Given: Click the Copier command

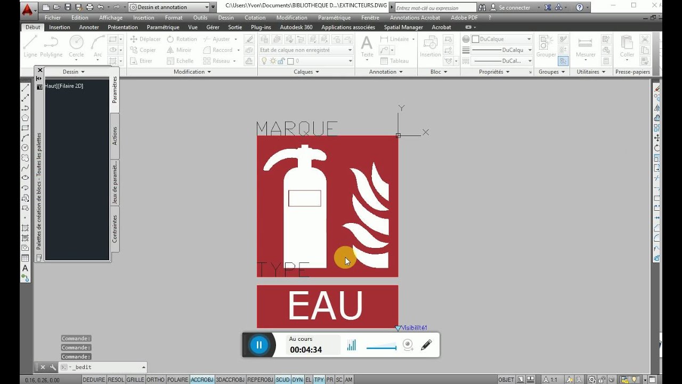Looking at the screenshot, I should coord(143,50).
